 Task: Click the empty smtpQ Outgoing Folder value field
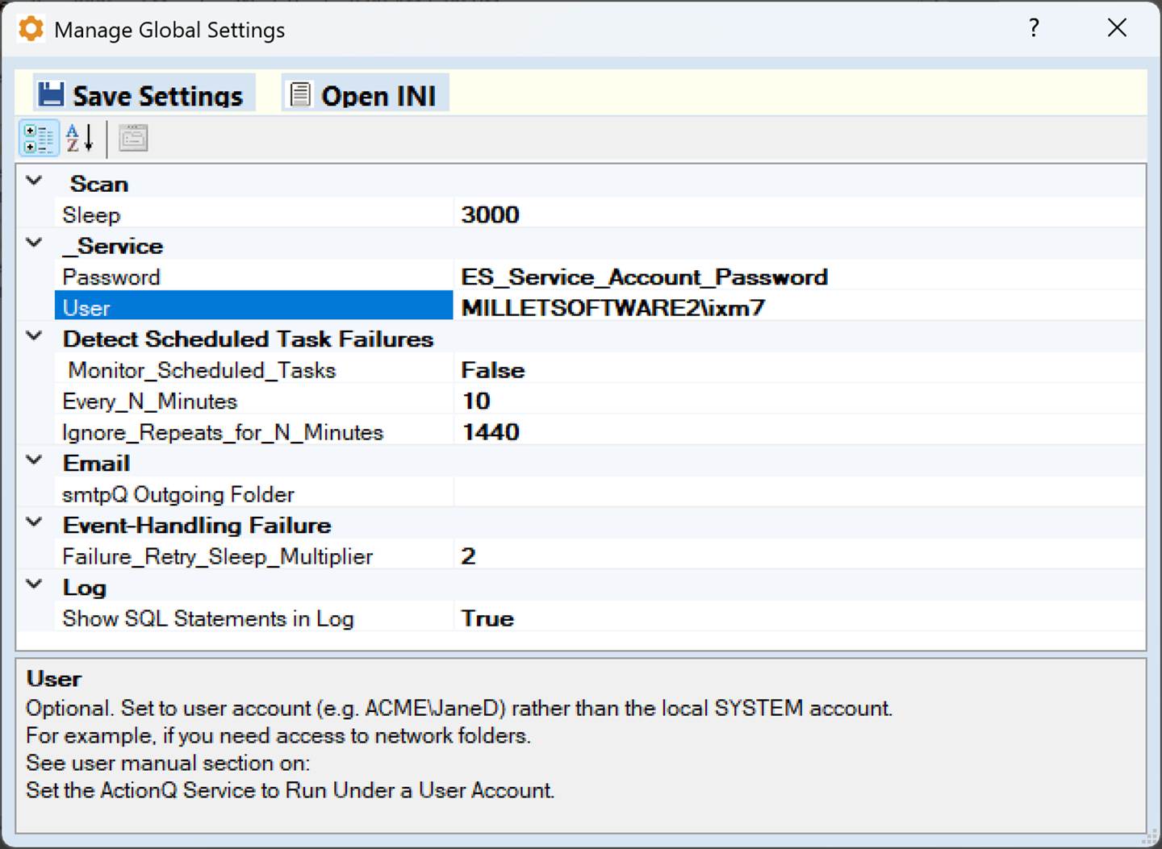pyautogui.click(x=798, y=493)
